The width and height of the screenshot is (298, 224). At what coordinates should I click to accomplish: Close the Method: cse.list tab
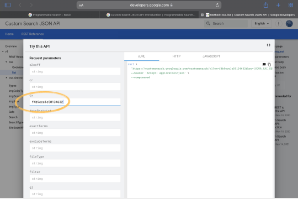[202, 15]
